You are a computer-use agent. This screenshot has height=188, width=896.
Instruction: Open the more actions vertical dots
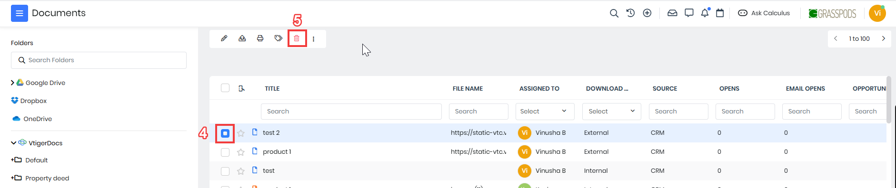(x=313, y=39)
